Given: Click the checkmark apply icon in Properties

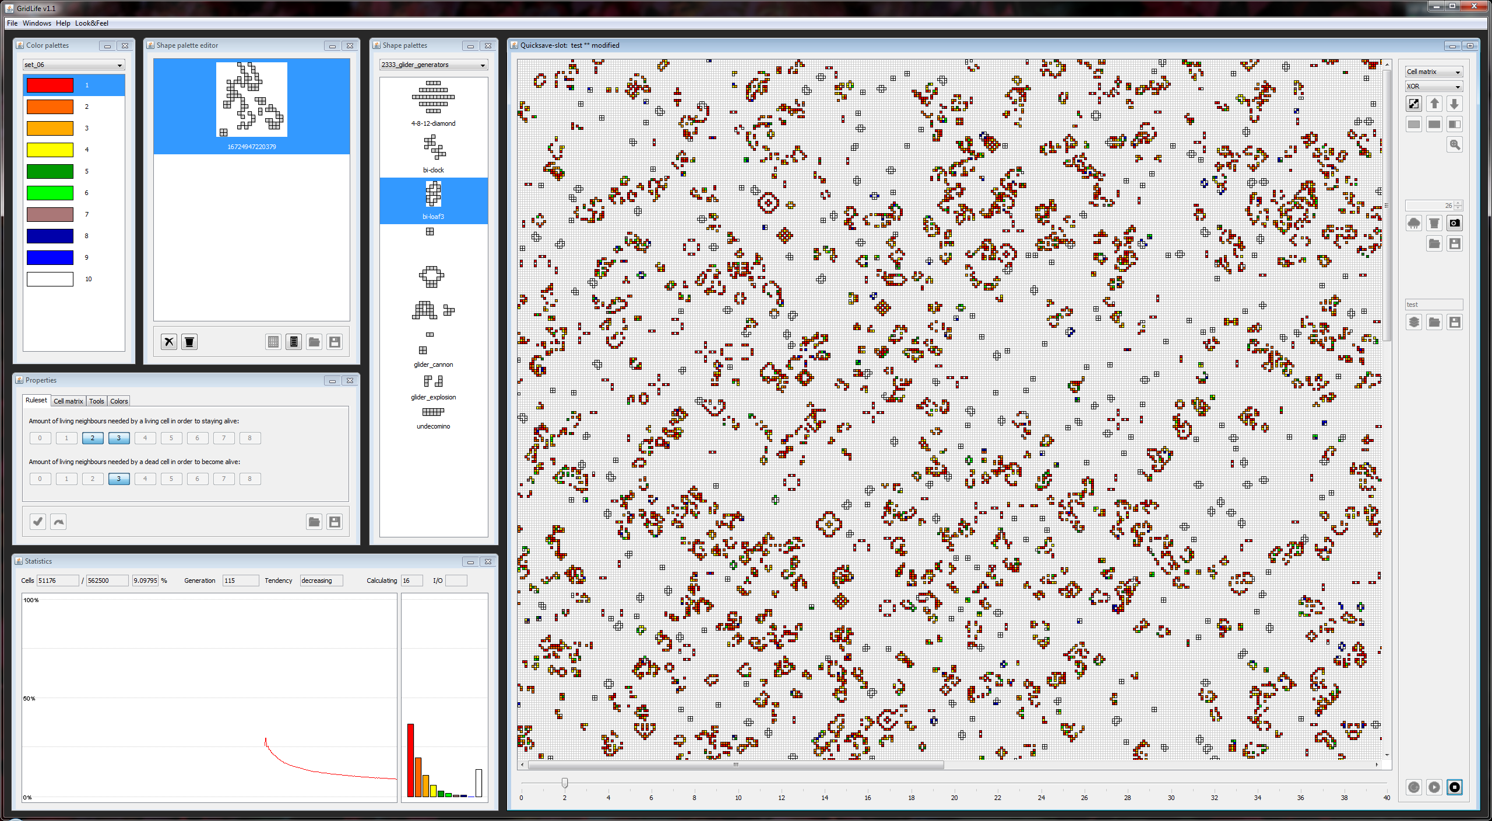Looking at the screenshot, I should click(x=38, y=522).
